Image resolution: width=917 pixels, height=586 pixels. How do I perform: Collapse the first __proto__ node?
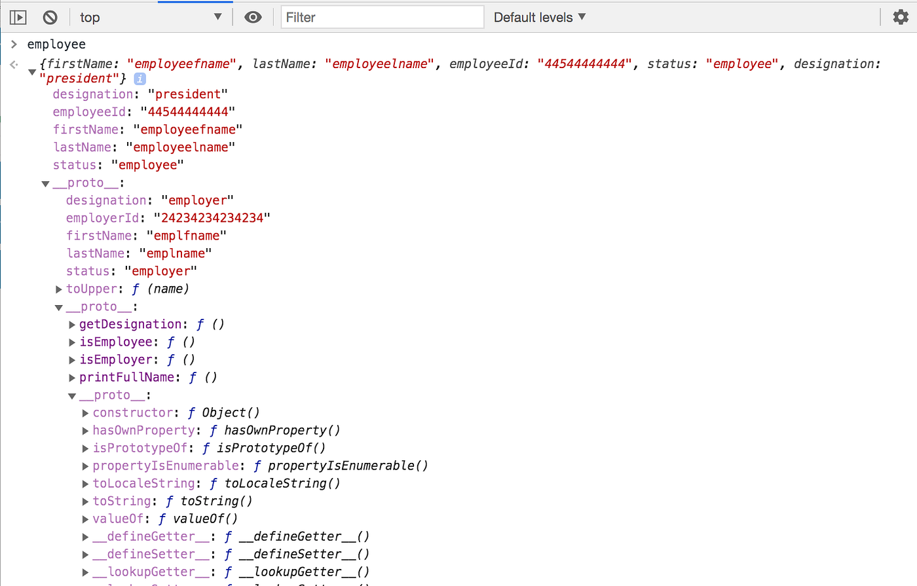45,183
